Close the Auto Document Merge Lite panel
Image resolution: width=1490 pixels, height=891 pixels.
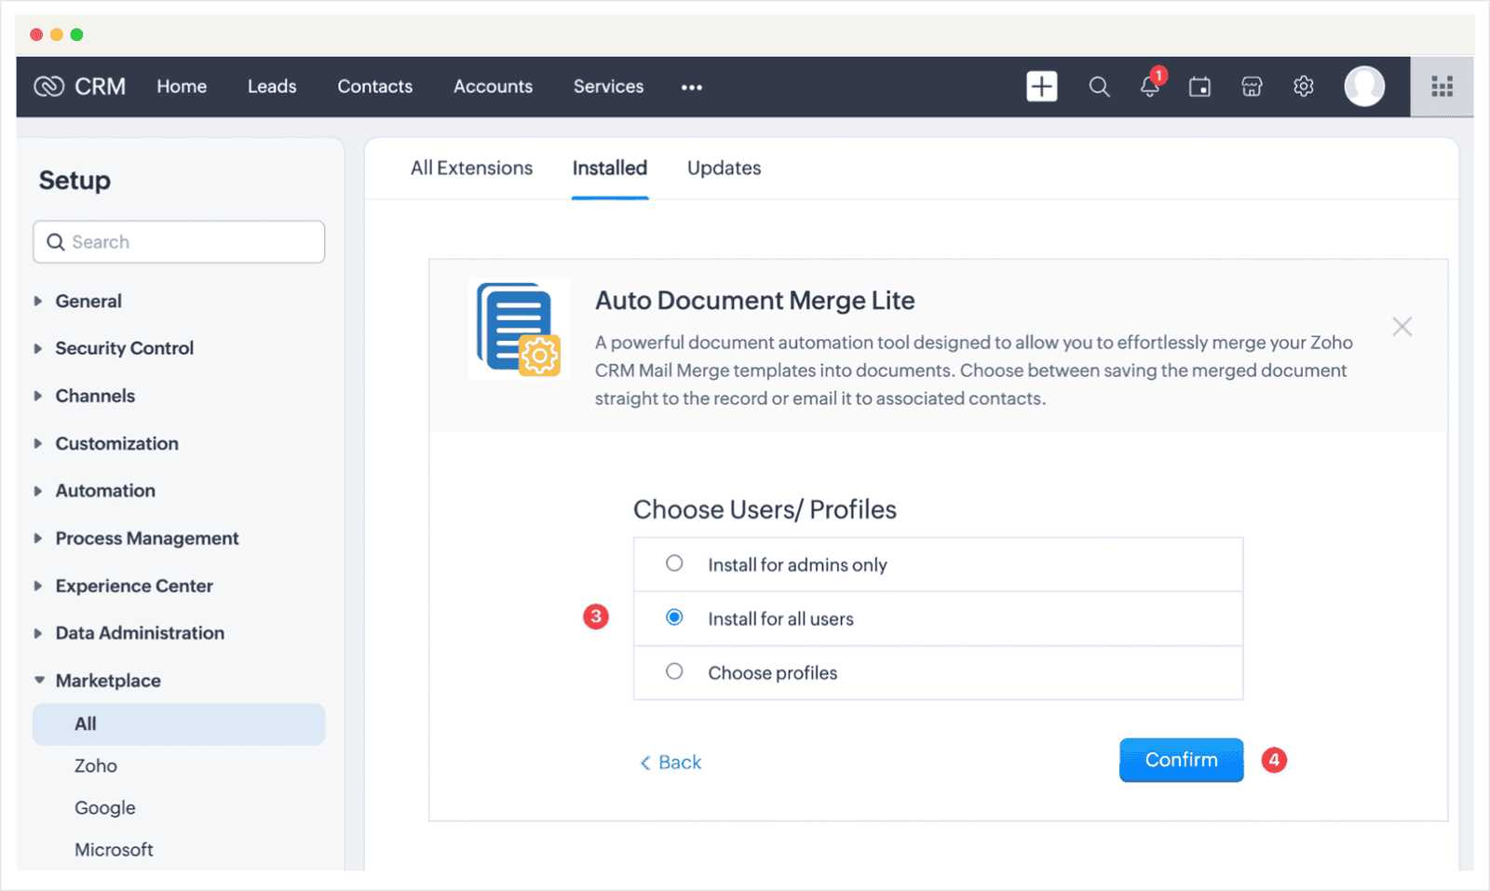pos(1402,327)
